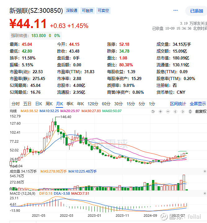The height and width of the screenshot is (223, 207).
Task: Click the 已添加 watchlist button
Action: tap(196, 11)
